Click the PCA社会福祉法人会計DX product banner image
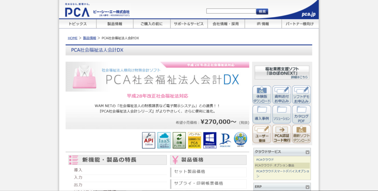Viewport: 378px width, 191px height. [157, 77]
